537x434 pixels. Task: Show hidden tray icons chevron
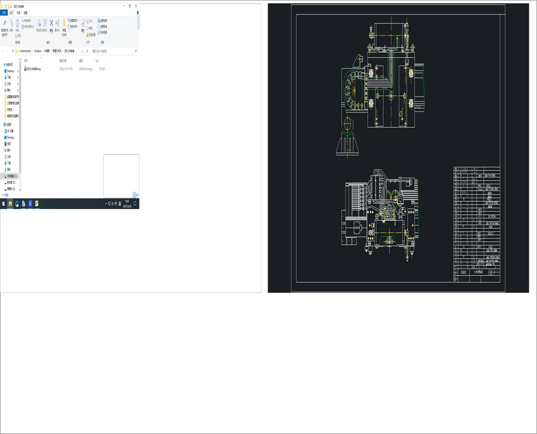point(106,204)
